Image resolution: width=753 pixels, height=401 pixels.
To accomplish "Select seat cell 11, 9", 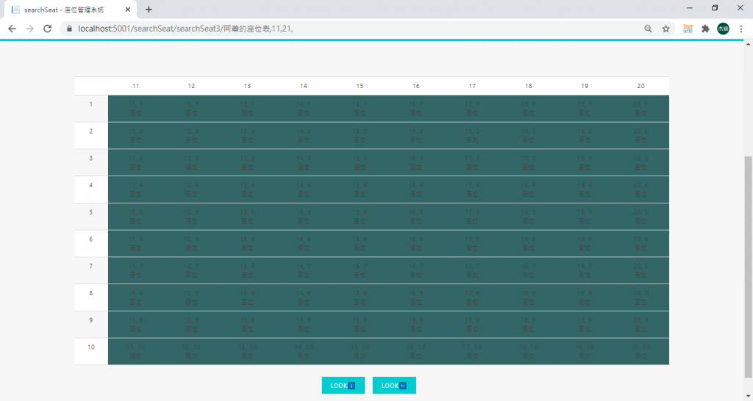I will coord(136,325).
